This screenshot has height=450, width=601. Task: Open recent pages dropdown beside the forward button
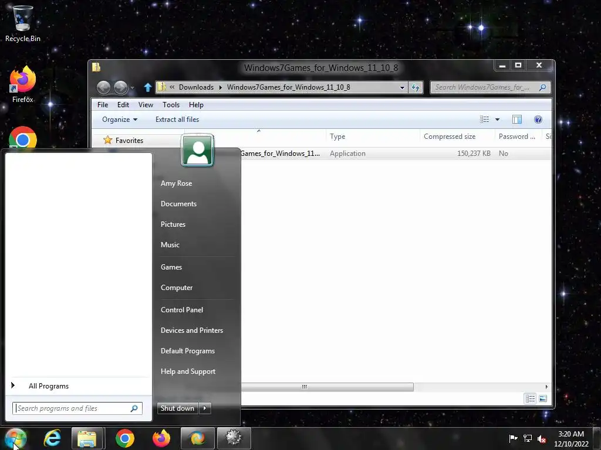coord(132,88)
